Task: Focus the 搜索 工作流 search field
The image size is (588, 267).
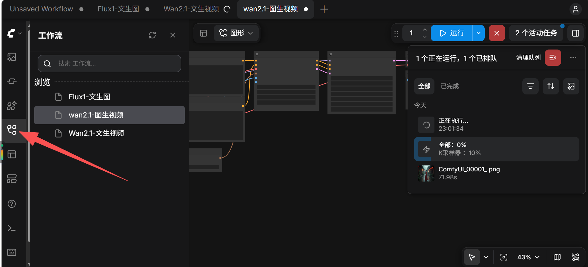Action: (x=109, y=63)
